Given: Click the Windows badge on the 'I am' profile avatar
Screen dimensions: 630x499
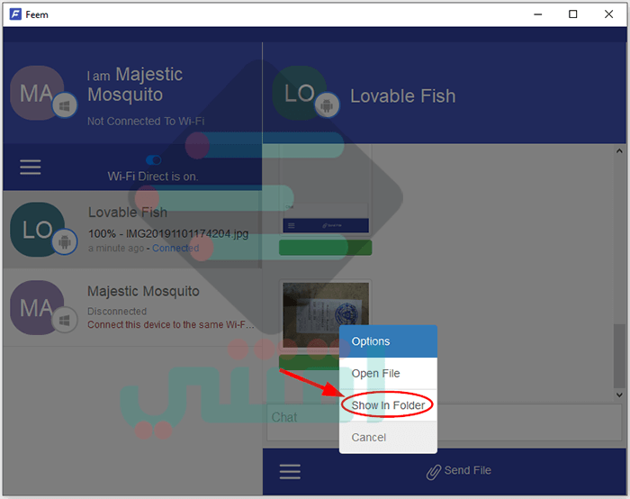Looking at the screenshot, I should (x=65, y=105).
